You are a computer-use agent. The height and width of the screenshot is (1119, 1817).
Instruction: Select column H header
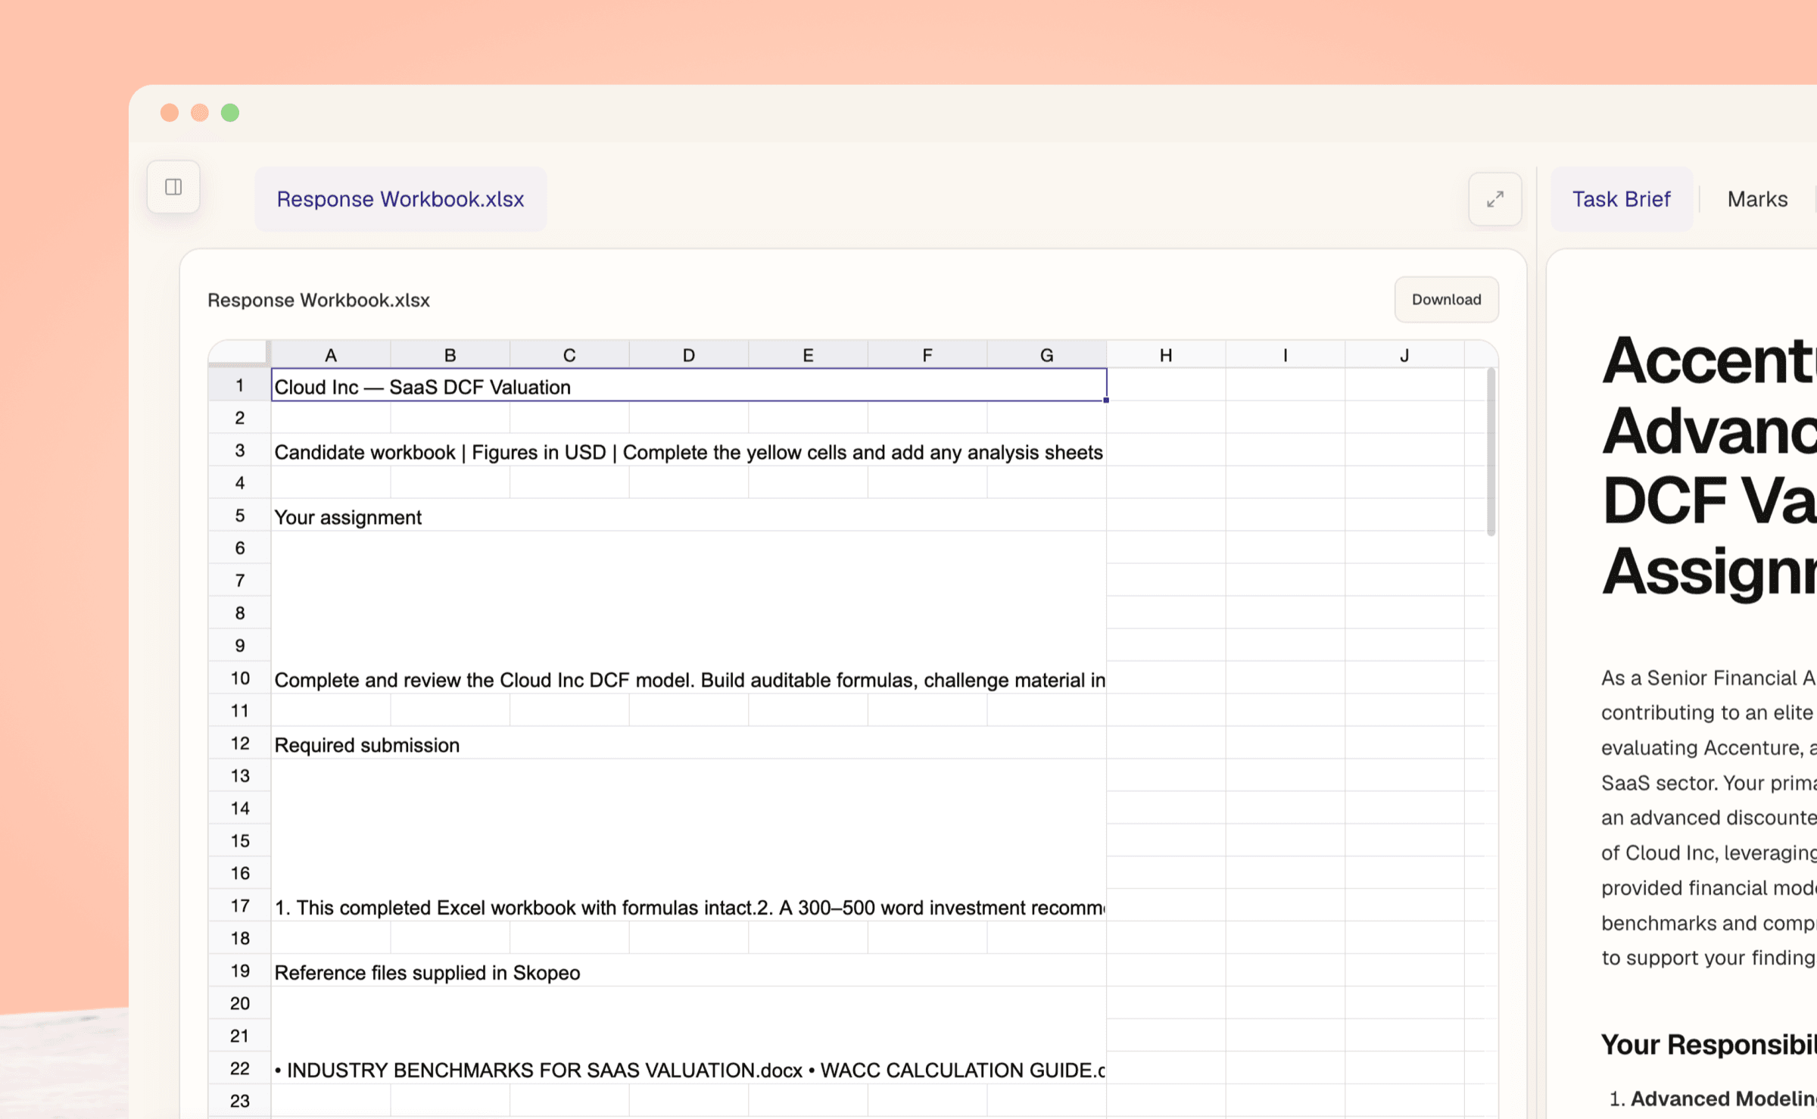pyautogui.click(x=1166, y=355)
